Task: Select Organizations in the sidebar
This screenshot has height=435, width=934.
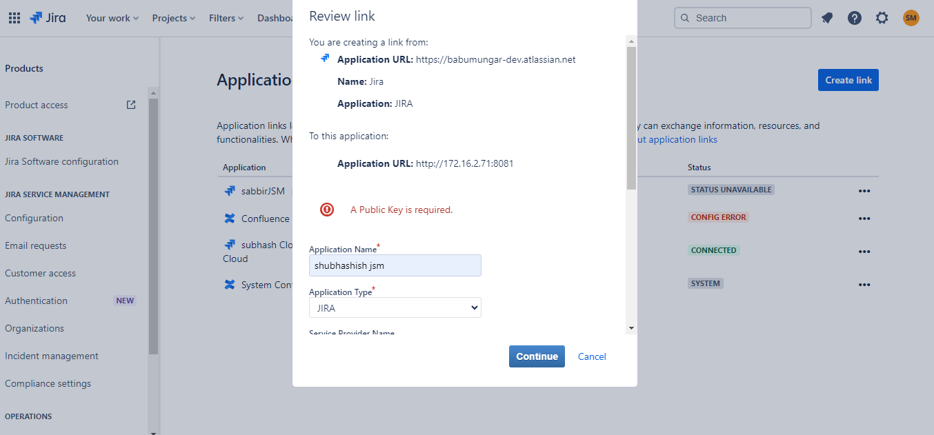Action: coord(34,328)
